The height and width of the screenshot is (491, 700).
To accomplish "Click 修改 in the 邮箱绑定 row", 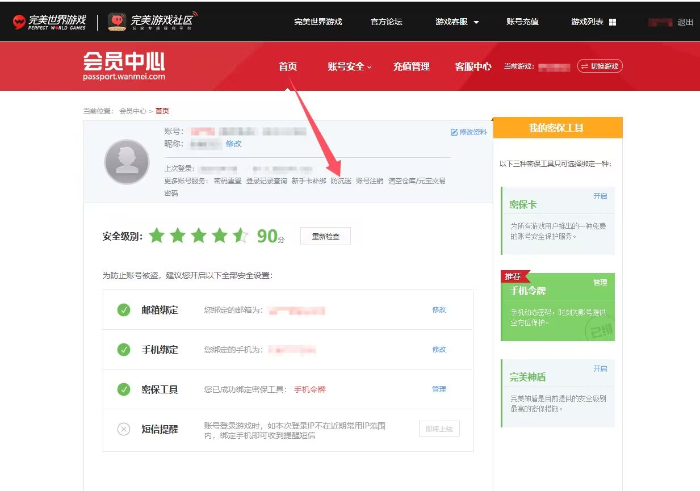I will click(439, 310).
